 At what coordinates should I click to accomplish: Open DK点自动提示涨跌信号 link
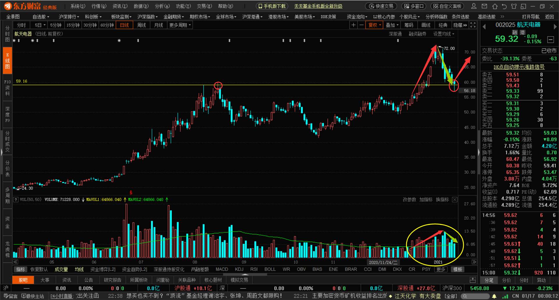(519, 67)
